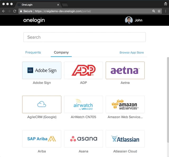
Task: Click the browser back arrow
Action: click(3, 11)
